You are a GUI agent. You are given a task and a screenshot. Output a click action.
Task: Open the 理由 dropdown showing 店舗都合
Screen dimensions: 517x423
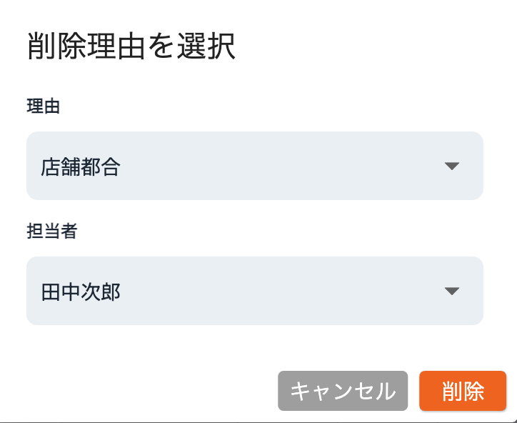coord(254,166)
